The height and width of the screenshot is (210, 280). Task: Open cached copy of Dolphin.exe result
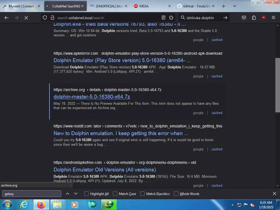pos(217,40)
